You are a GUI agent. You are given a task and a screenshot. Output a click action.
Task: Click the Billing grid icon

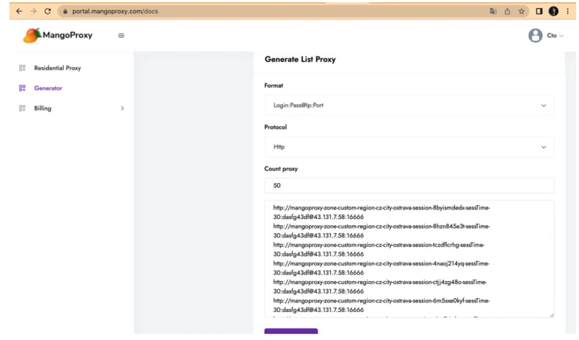(x=22, y=108)
